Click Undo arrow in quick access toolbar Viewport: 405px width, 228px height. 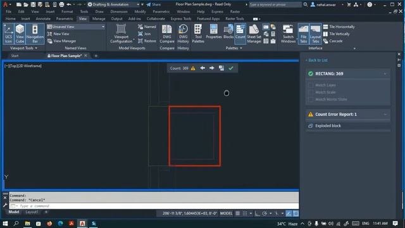(69, 4)
